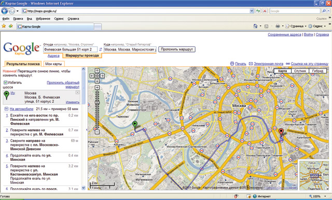Click the RSS feeds toolbar icon
The width and height of the screenshot is (332, 200).
266,26
